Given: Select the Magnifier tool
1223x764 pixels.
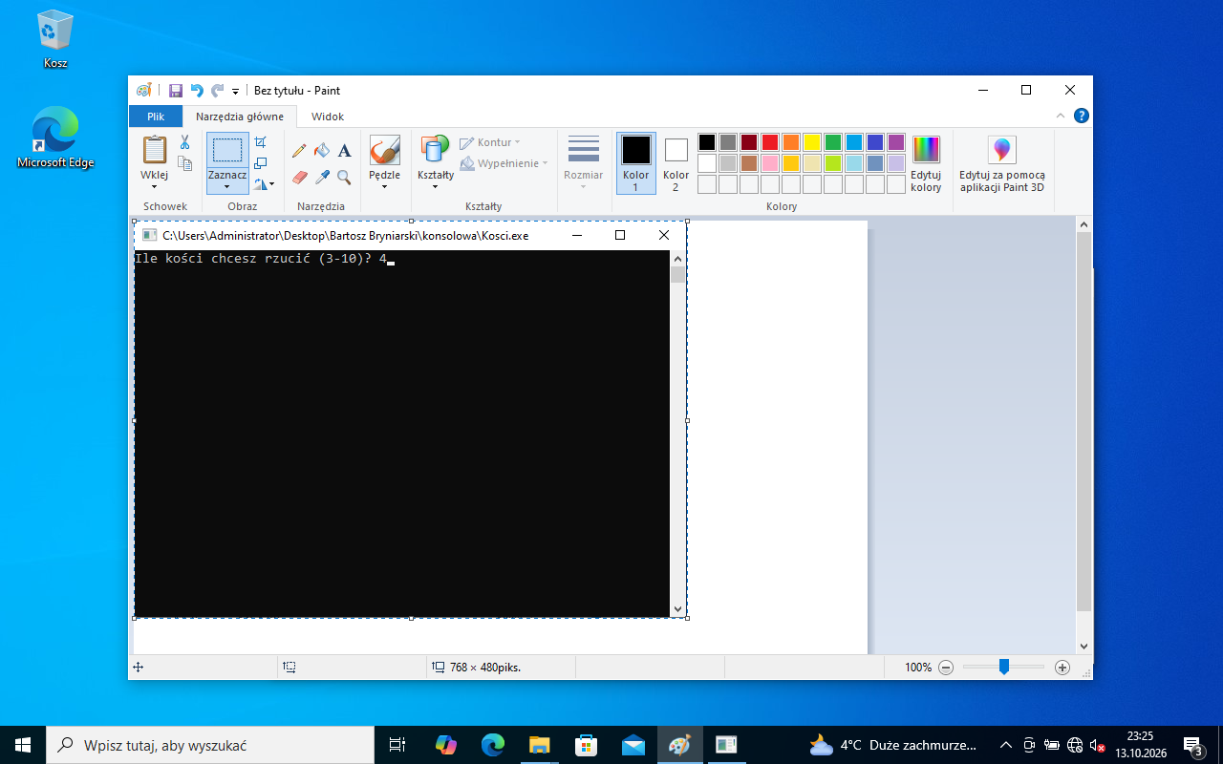Looking at the screenshot, I should point(345,178).
